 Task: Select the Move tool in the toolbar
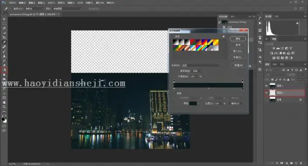(x=4, y=19)
